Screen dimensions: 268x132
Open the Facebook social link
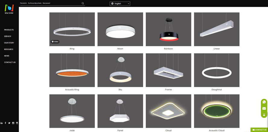point(5,123)
